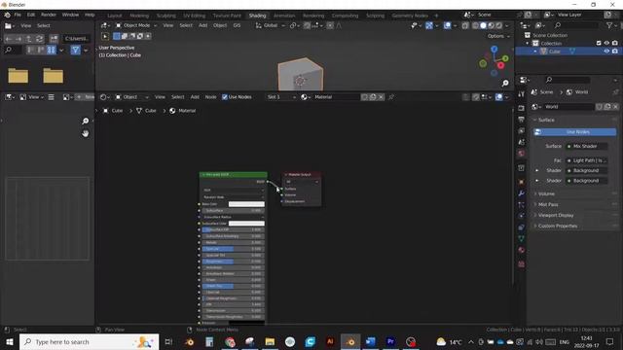This screenshot has height=350, width=623.
Task: Click the Base Color swatch on Principled BSDF
Action: tap(246, 204)
